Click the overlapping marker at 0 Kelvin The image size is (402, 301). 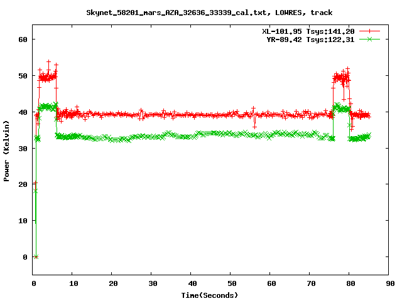[x=36, y=257]
